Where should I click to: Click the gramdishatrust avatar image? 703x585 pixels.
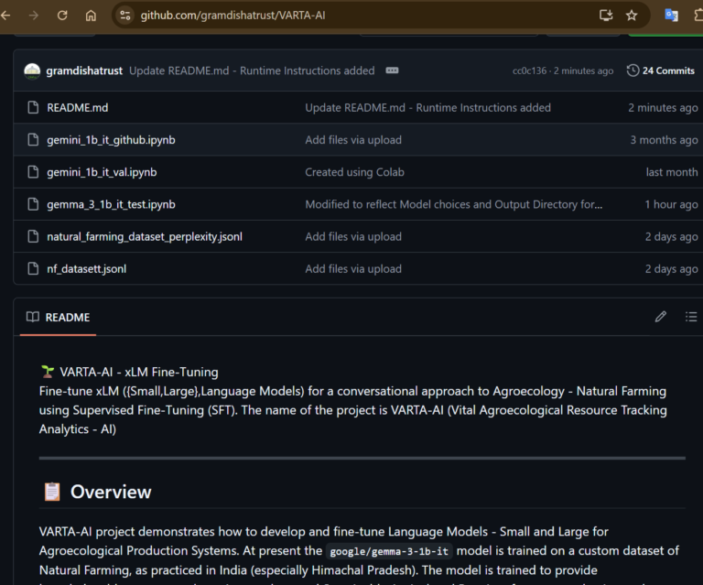click(32, 70)
